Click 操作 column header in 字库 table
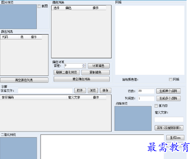Image resolution: width=193 pixels, height=159 pixels. tap(99, 97)
